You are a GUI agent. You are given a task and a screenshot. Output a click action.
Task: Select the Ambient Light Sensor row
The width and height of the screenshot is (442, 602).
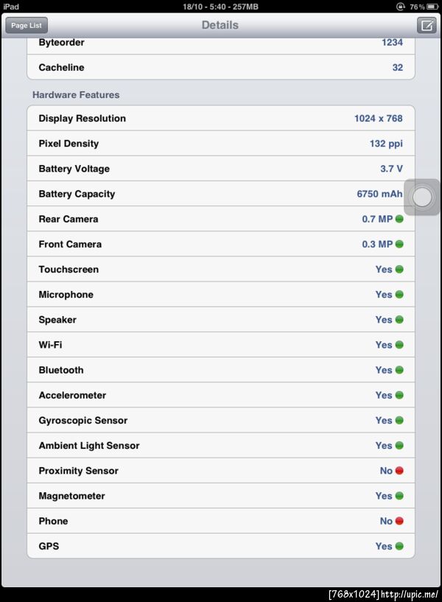pos(220,446)
